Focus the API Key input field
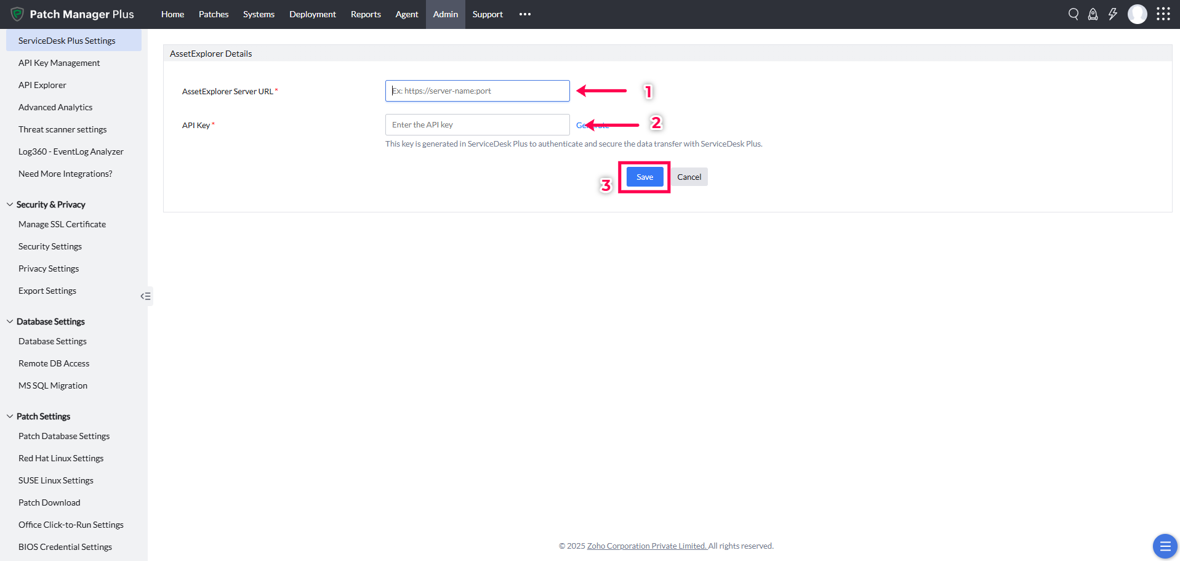 [478, 124]
